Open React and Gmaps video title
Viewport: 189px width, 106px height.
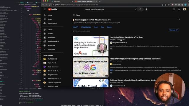coord(135,59)
